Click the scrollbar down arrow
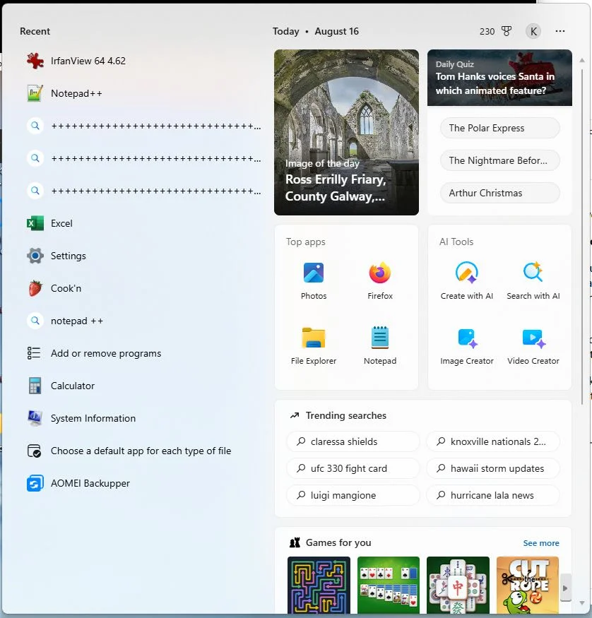 582,603
